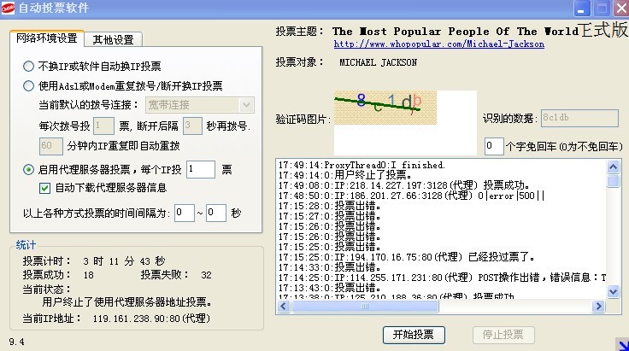Select 启用代理服务器投票 radio option

[29, 170]
